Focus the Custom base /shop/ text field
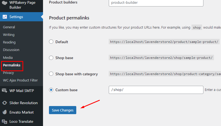 (x=156, y=90)
